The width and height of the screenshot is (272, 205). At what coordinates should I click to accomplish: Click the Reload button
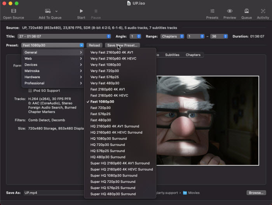(94, 45)
